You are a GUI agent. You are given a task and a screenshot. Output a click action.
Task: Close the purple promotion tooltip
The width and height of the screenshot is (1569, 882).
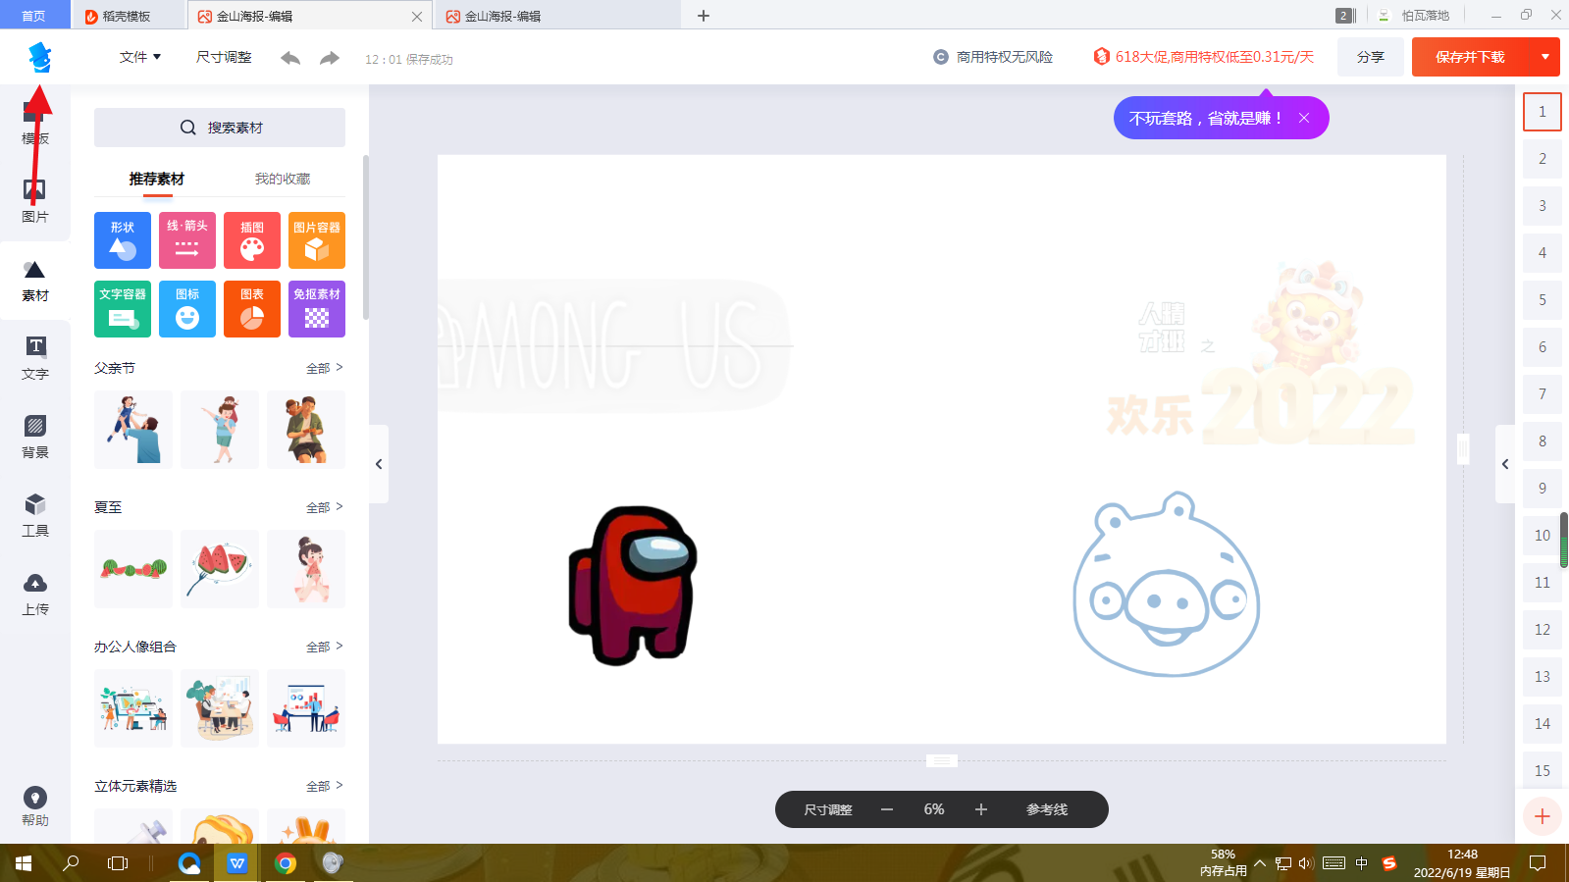1304,118
